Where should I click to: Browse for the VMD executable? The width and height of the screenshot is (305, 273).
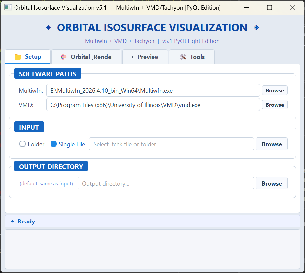(275, 105)
